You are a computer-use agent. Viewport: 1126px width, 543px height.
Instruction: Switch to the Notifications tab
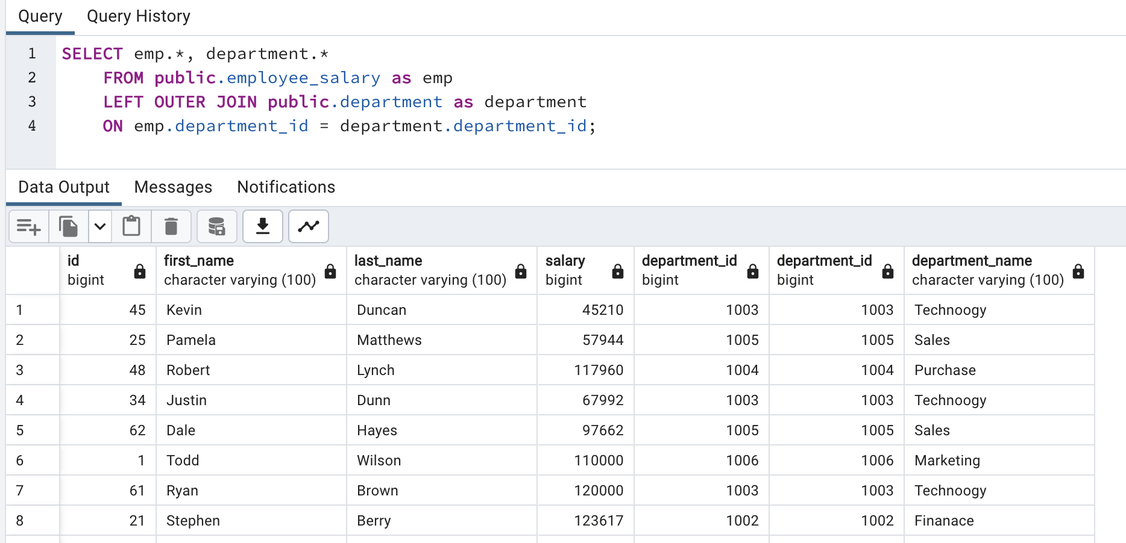pyautogui.click(x=286, y=187)
